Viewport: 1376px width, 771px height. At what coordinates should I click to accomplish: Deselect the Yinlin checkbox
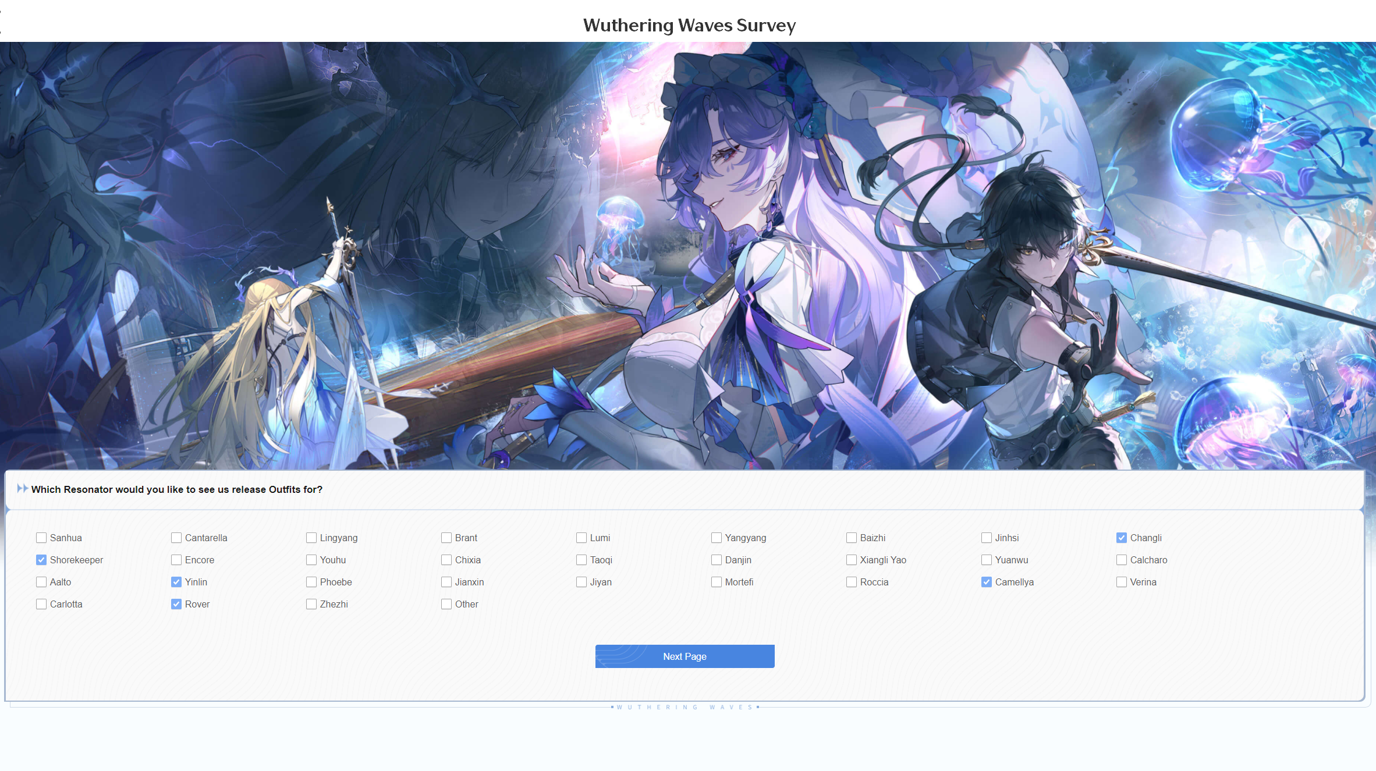(x=176, y=582)
